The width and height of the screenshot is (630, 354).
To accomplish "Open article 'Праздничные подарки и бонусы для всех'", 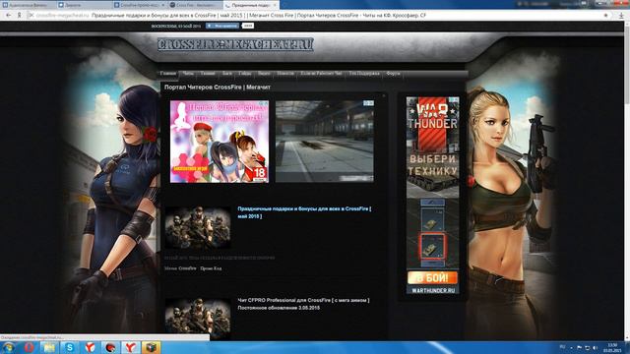I will pos(304,212).
